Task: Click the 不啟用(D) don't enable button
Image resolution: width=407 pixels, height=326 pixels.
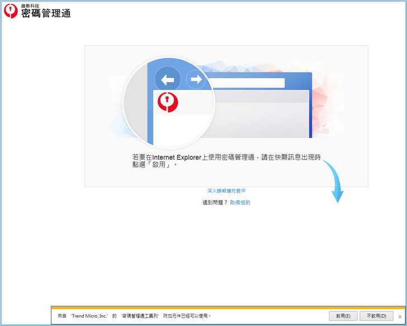Action: 376,316
